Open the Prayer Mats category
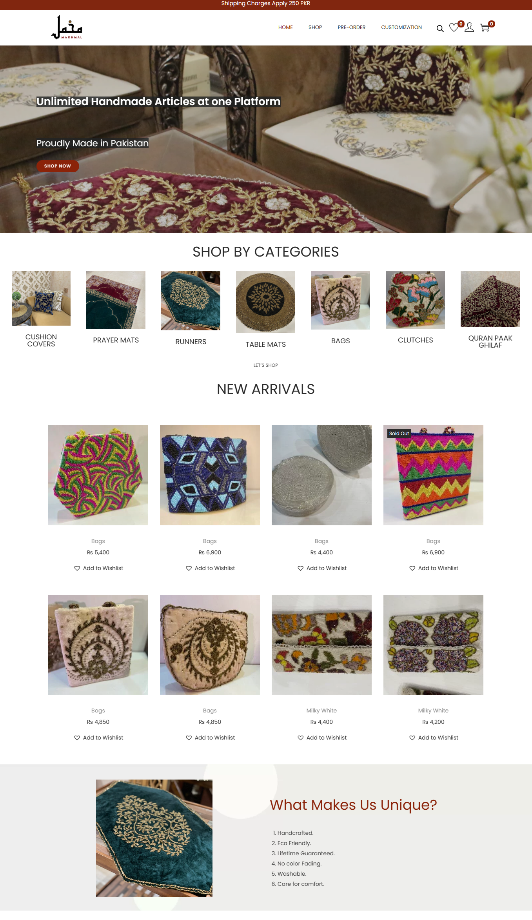 [x=116, y=300]
